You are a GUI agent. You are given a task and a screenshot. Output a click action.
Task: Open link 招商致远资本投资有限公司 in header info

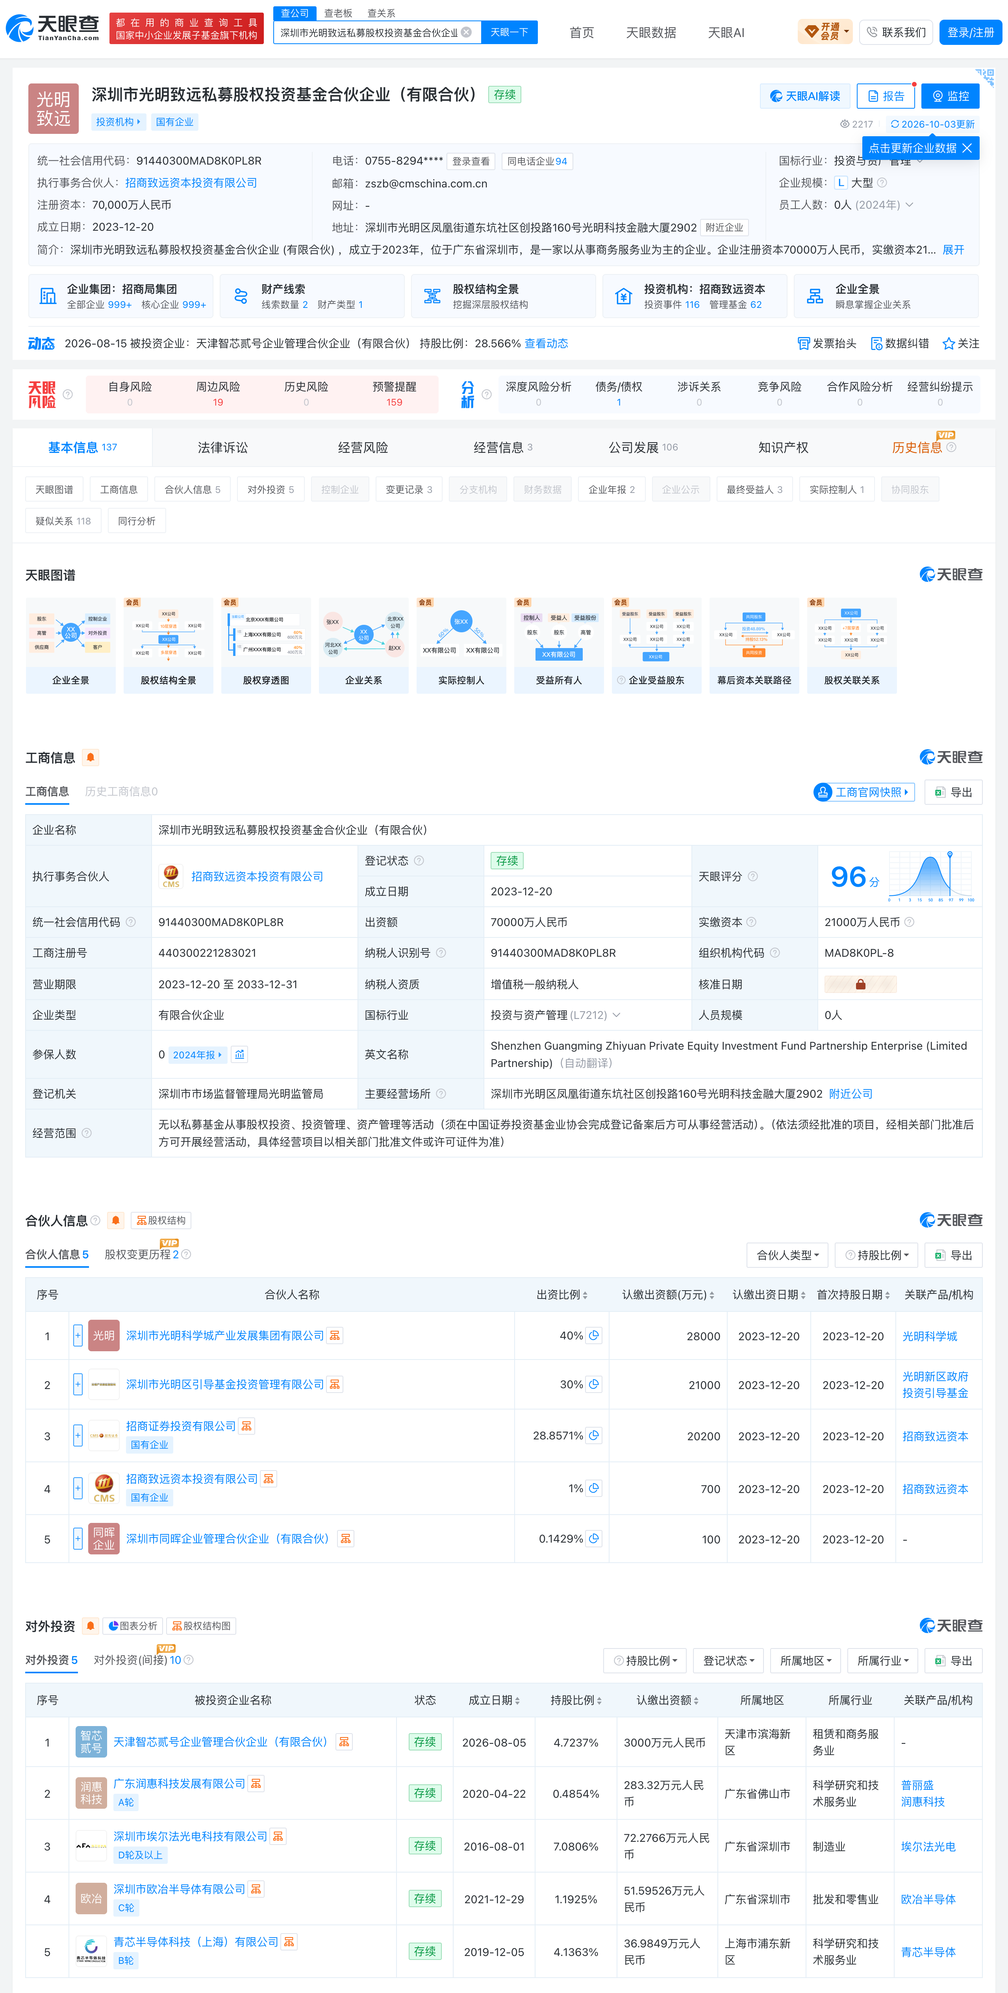point(191,183)
